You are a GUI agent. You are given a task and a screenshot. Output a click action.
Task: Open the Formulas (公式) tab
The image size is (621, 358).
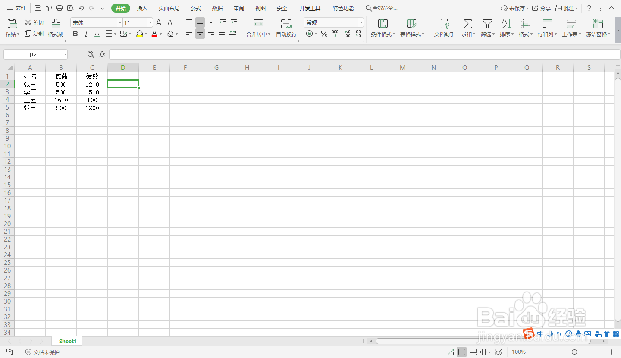(196, 8)
